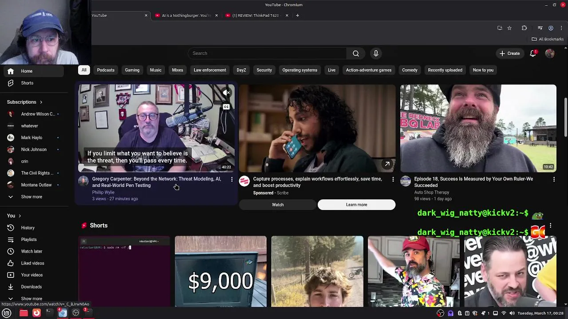
Task: Toggle closed captions on the preview video
Action: [x=226, y=107]
